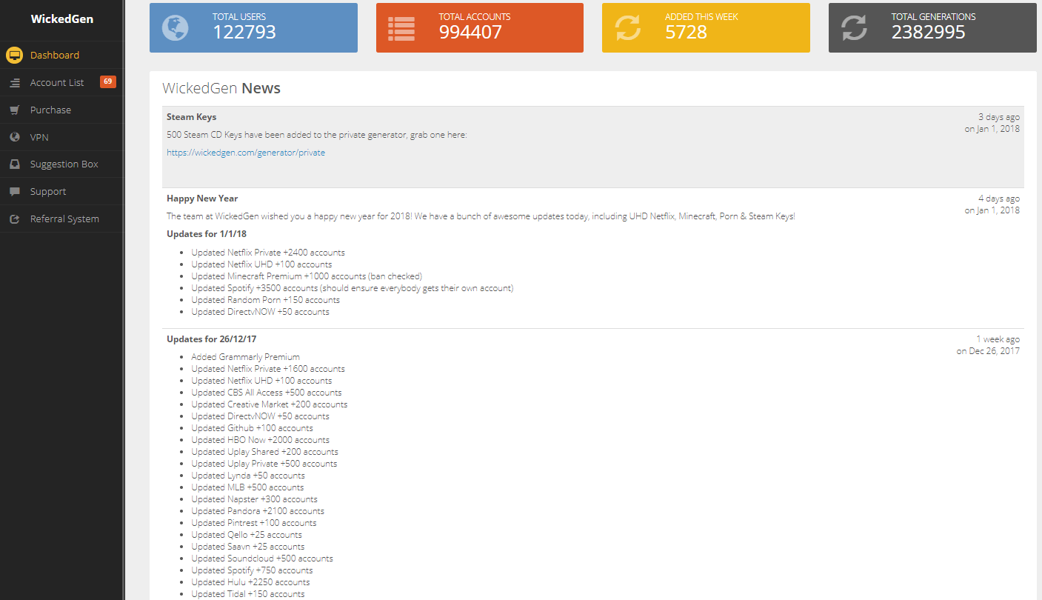Click the globe icon on Total Users card
The height and width of the screenshot is (600, 1042).
pyautogui.click(x=176, y=28)
